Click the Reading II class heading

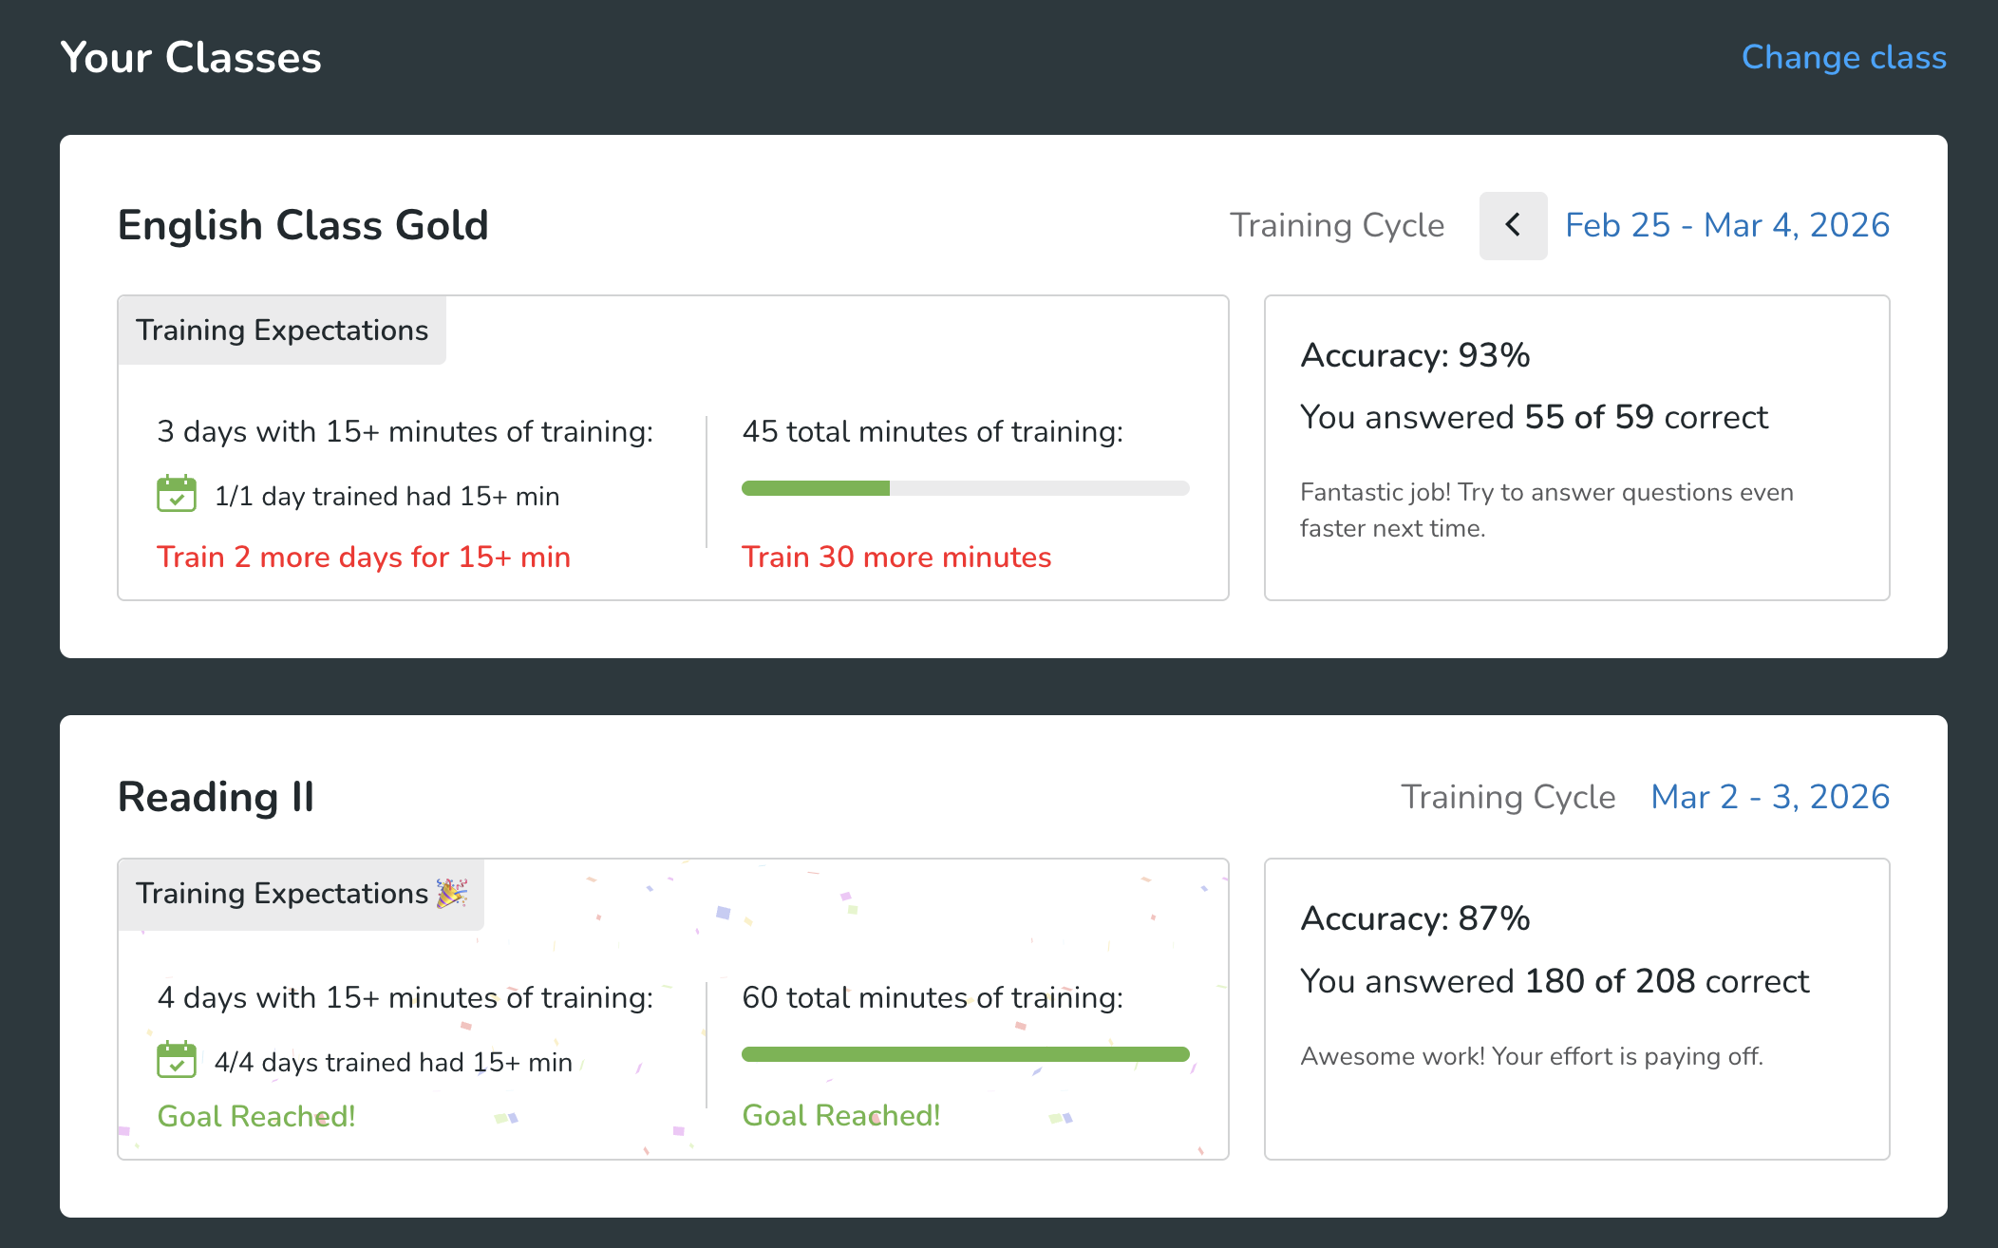[x=216, y=796]
